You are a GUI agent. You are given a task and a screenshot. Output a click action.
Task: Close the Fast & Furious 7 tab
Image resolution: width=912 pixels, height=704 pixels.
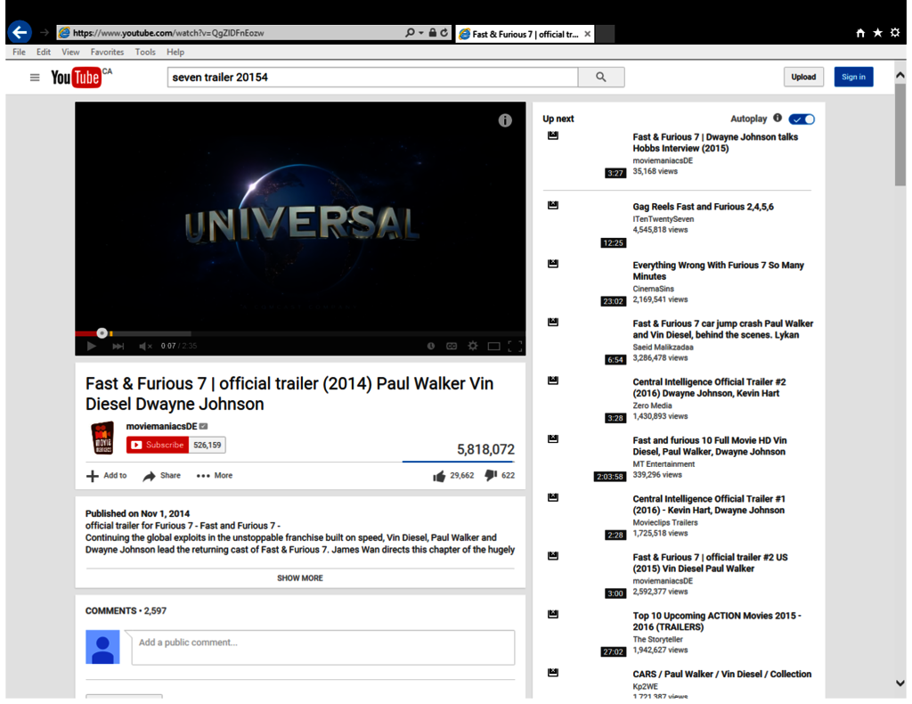[x=588, y=34]
